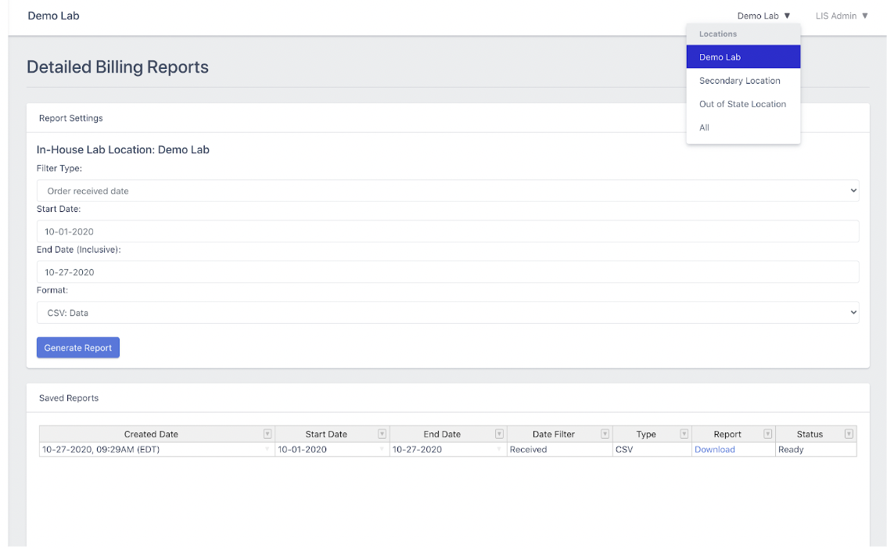
Task: Open filter menu on Status column
Action: (849, 434)
